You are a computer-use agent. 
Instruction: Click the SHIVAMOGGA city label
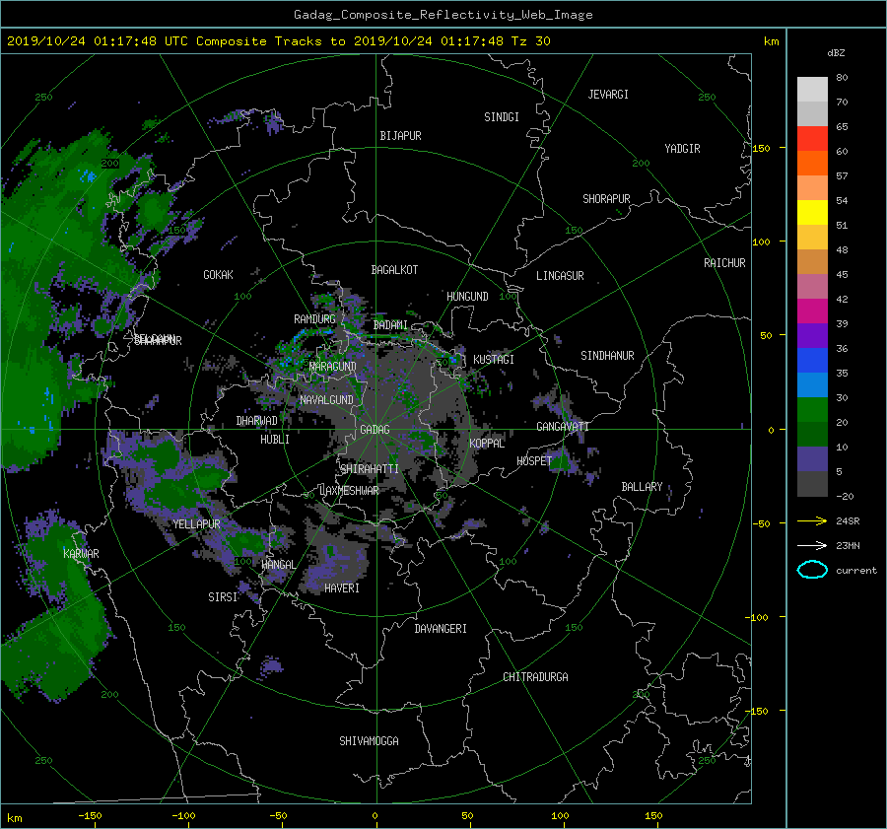(369, 740)
